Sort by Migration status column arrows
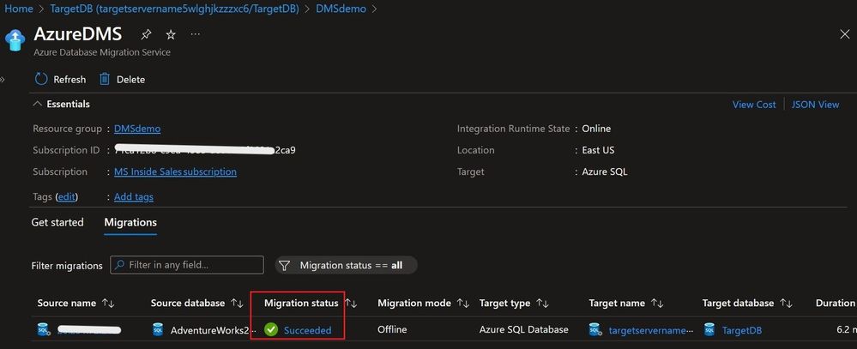Viewport: 857px width, 349px height. [351, 303]
